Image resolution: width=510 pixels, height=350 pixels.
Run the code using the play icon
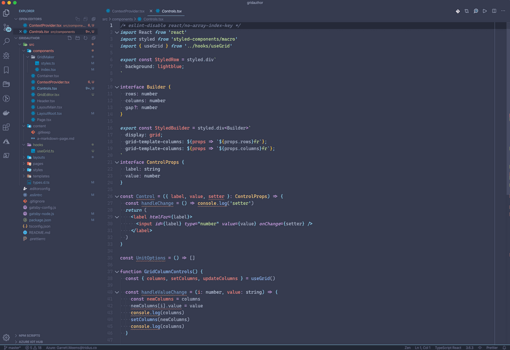click(485, 10)
